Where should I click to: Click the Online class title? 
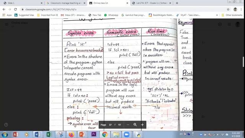click(20, 23)
